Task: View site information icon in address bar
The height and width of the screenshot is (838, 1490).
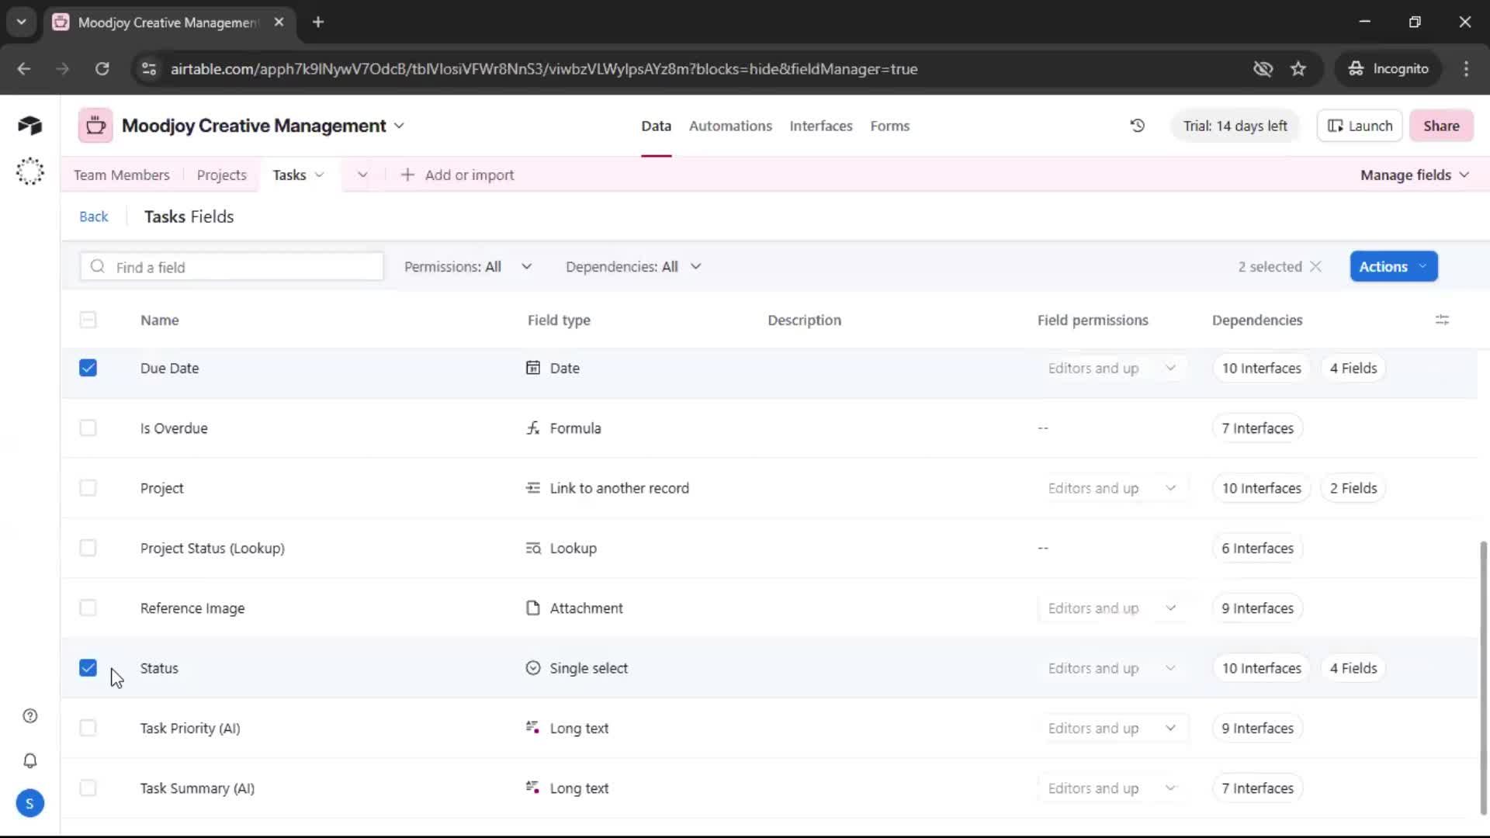Action: [x=149, y=69]
